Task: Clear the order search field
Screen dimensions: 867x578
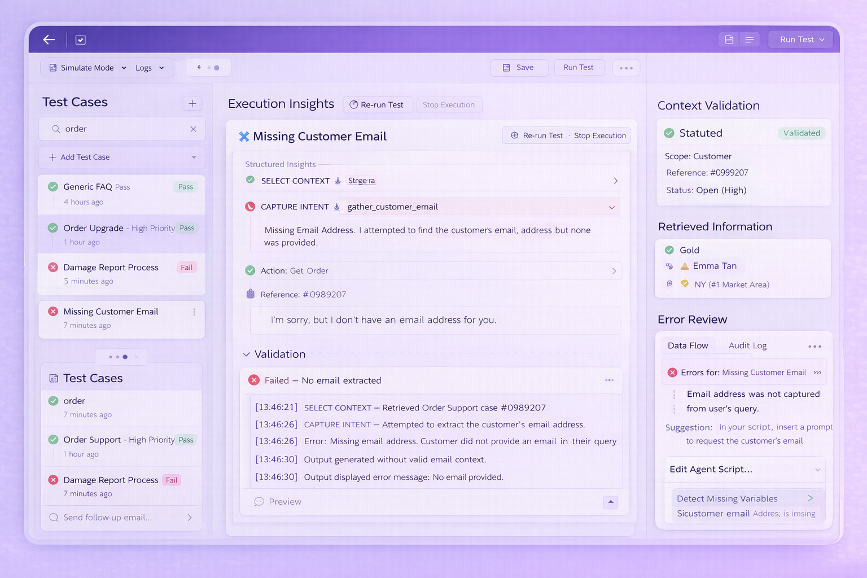Action: click(194, 129)
